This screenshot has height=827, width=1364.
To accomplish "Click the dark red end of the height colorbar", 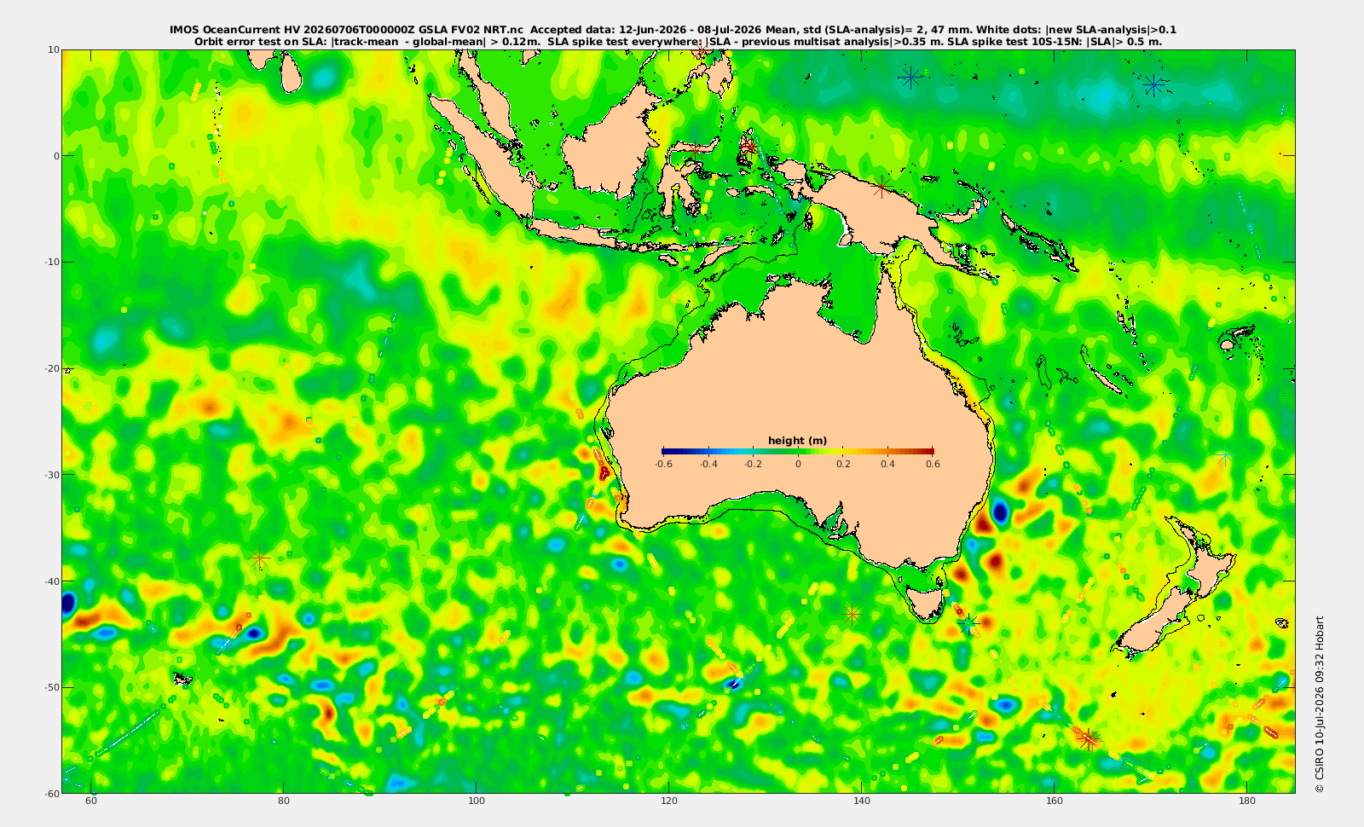I will point(929,451).
